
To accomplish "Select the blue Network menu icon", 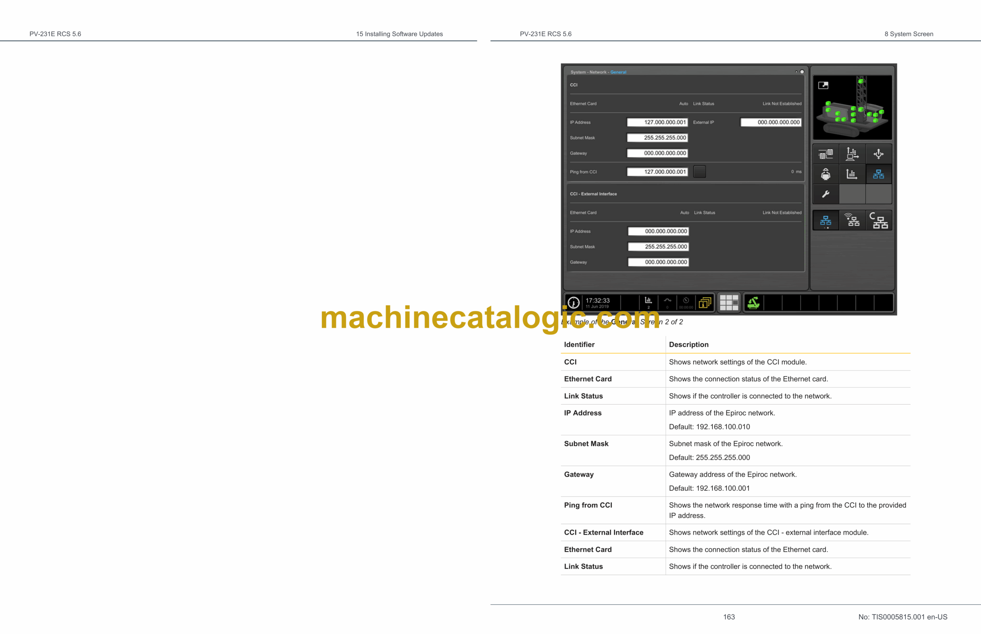I will (878, 174).
